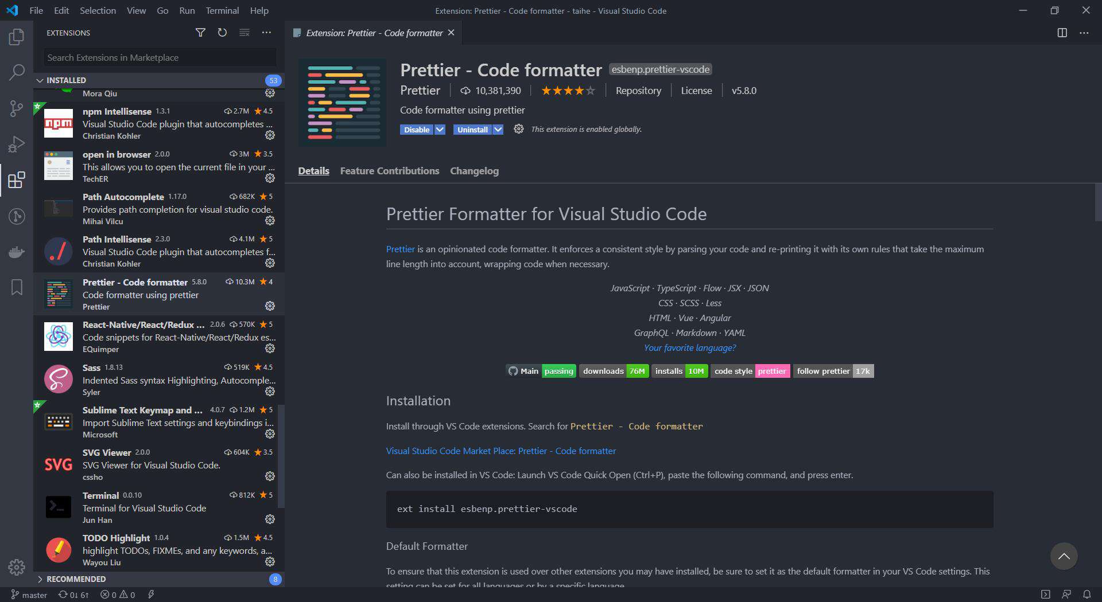
Task: Open the Explorer view in activity bar
Action: coord(17,37)
